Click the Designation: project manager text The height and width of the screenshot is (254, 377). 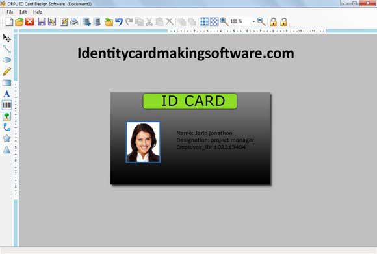coord(215,140)
